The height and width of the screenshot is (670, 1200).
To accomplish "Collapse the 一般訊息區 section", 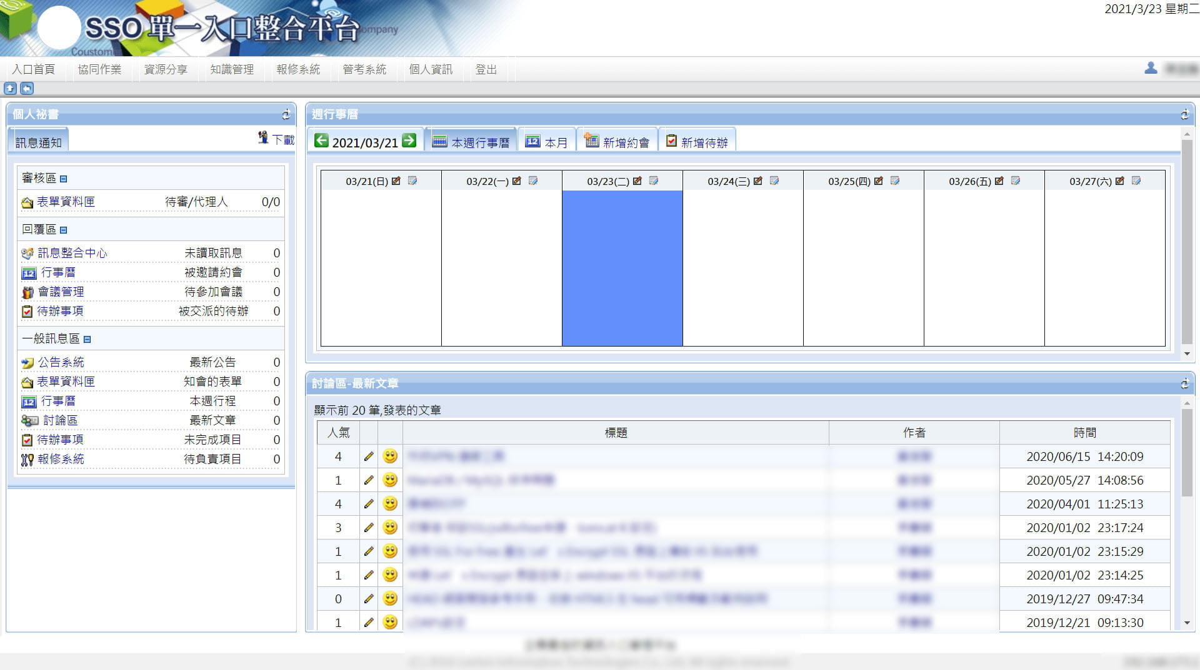I will coord(87,340).
